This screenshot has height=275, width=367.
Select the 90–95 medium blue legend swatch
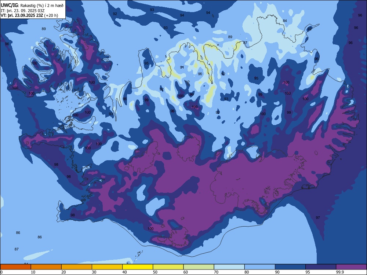(290, 267)
